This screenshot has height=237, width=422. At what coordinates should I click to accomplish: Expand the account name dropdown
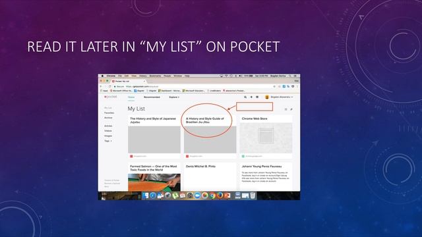coord(282,97)
